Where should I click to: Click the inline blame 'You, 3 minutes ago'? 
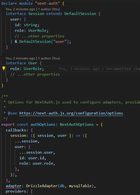[79, 69]
